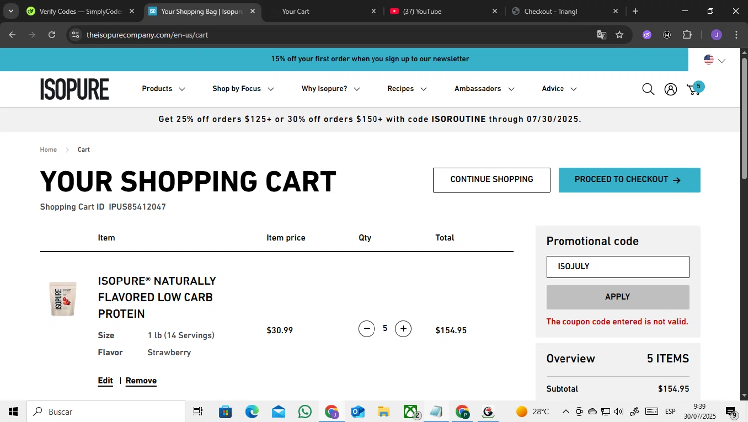The width and height of the screenshot is (748, 422).
Task: Close the Your Shopping Bag tab
Action: point(253,11)
